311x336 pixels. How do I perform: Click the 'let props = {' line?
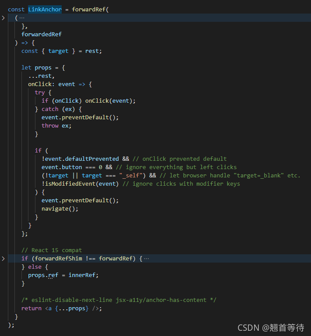(43, 68)
